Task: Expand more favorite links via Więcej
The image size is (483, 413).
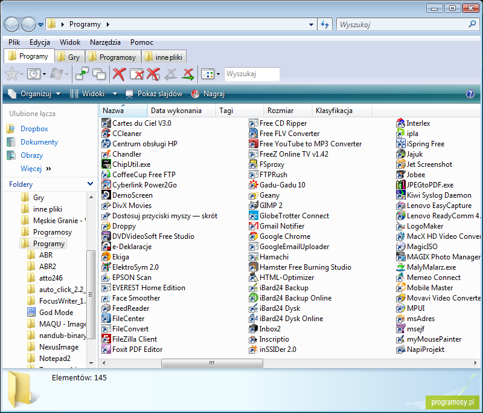Action: point(35,169)
